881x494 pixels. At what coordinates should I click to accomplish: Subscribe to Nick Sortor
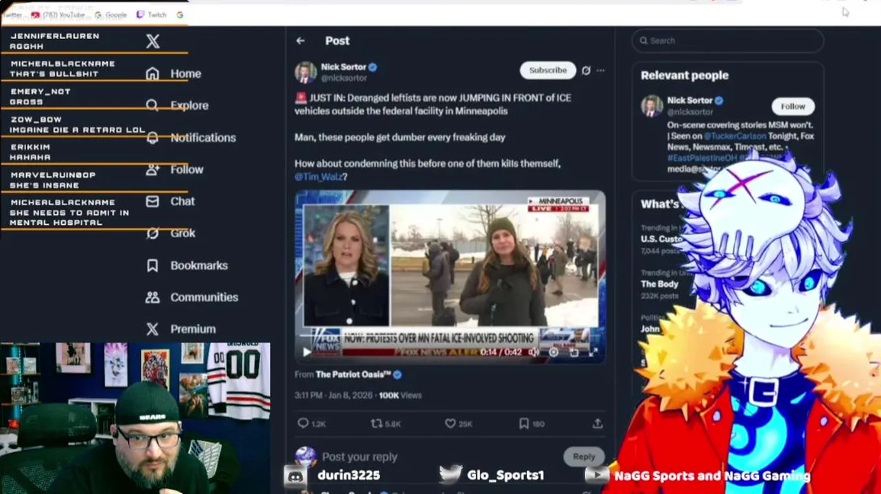(548, 70)
